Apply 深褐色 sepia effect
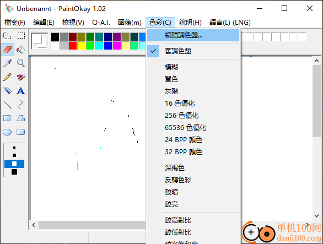Viewport: 323px width, 244px height. 193,168
